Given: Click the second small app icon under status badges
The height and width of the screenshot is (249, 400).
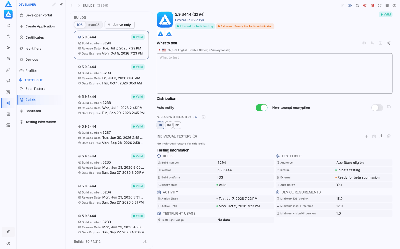Looking at the screenshot, I should [x=169, y=34].
